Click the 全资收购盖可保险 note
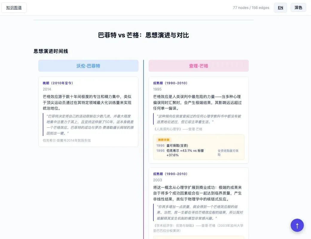This screenshot has height=239, width=311. pyautogui.click(x=228, y=153)
